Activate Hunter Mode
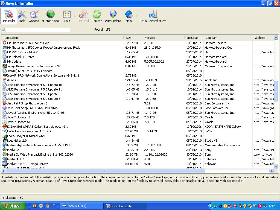Screen dimensions: 280x210 click(x=50, y=16)
